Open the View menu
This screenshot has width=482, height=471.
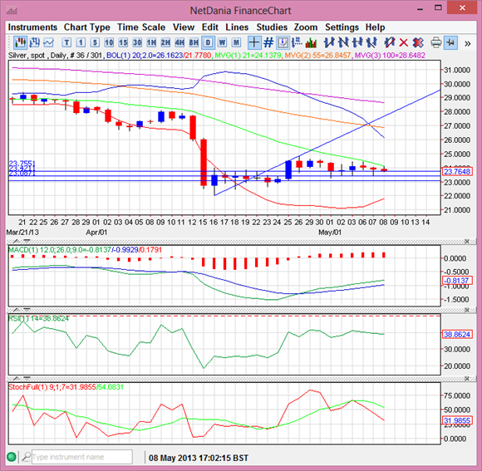184,27
